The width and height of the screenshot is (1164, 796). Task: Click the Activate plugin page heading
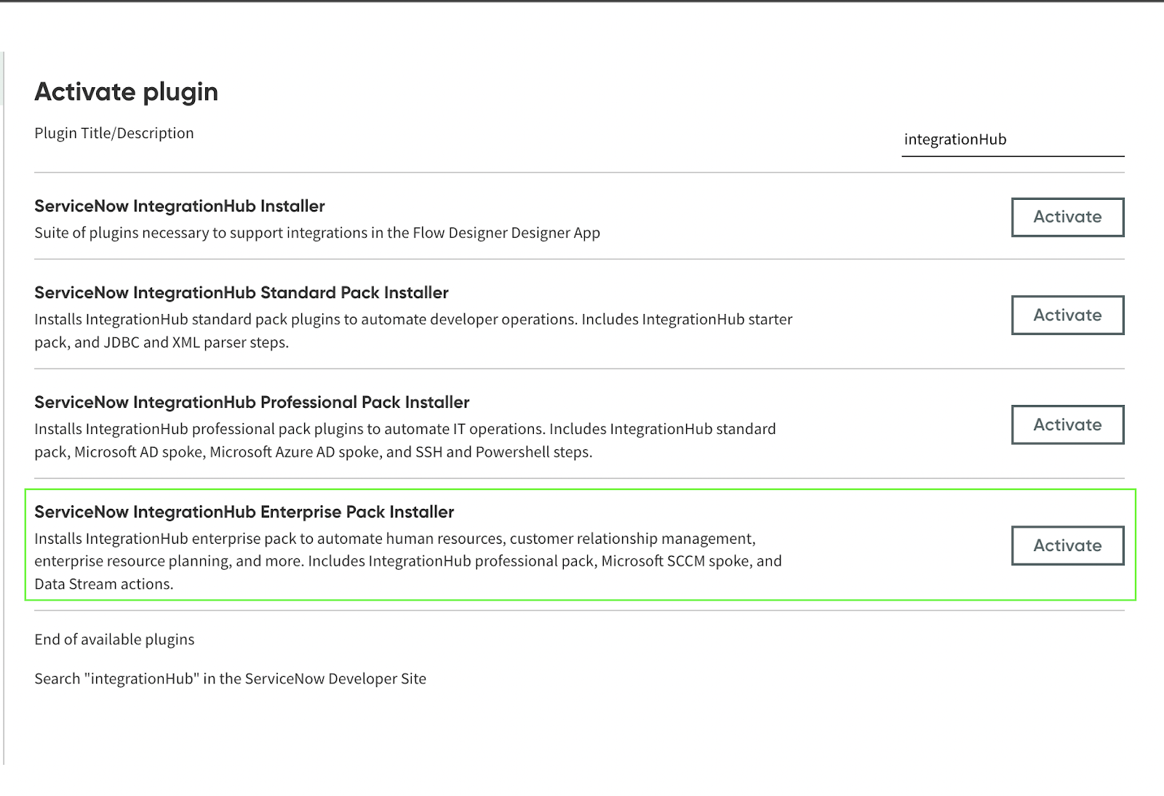[126, 92]
